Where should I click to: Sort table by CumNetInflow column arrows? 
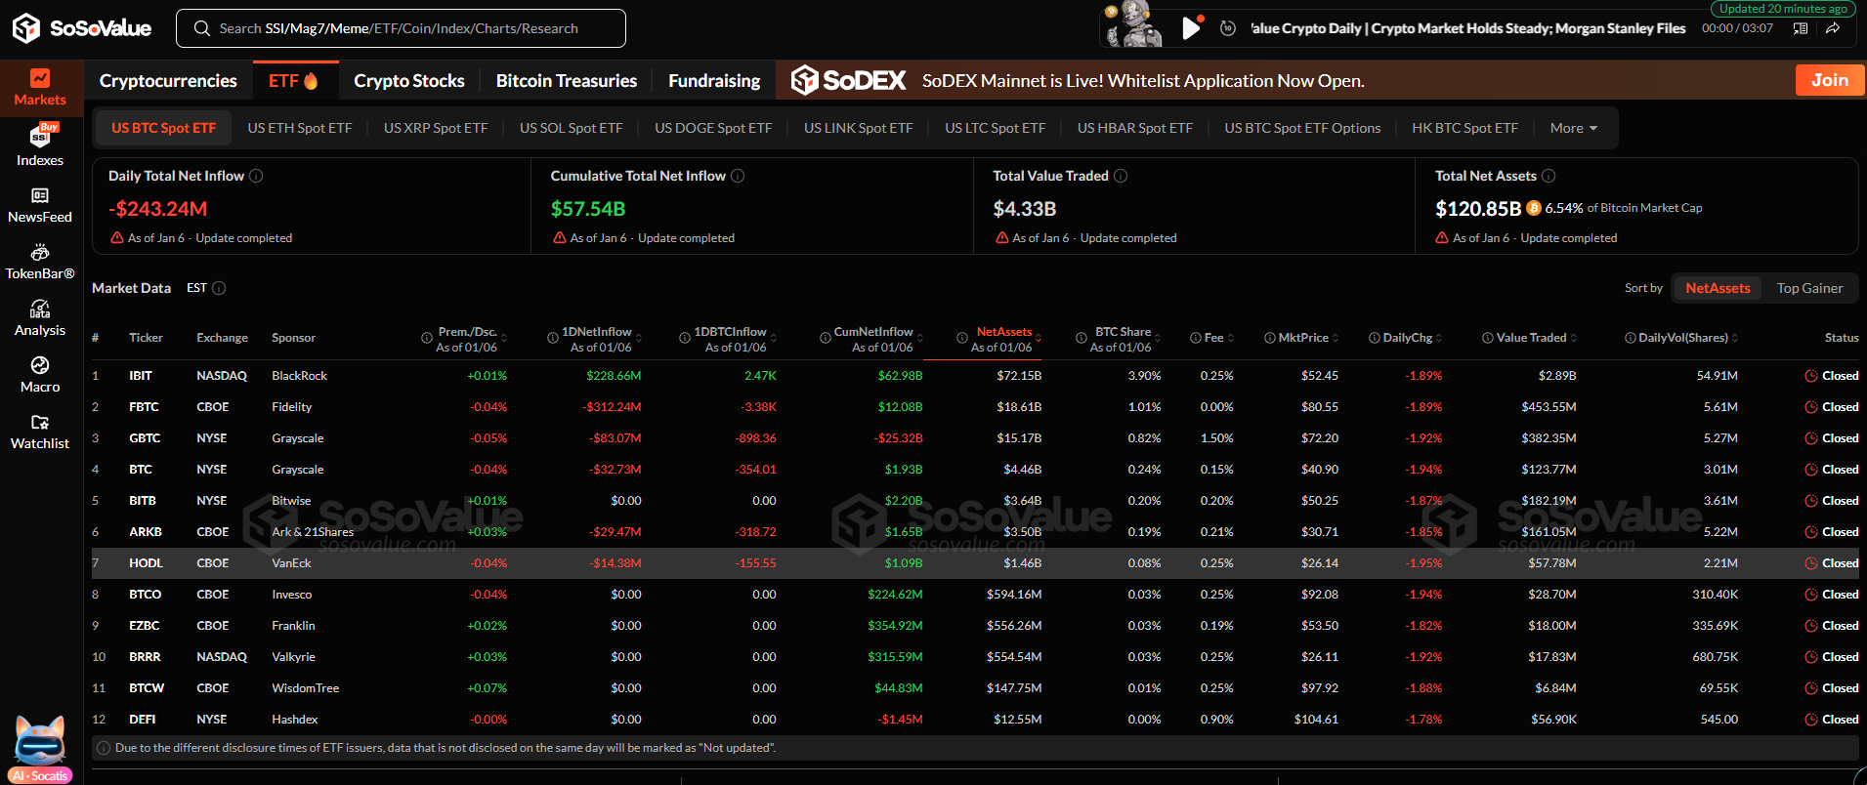pyautogui.click(x=920, y=338)
